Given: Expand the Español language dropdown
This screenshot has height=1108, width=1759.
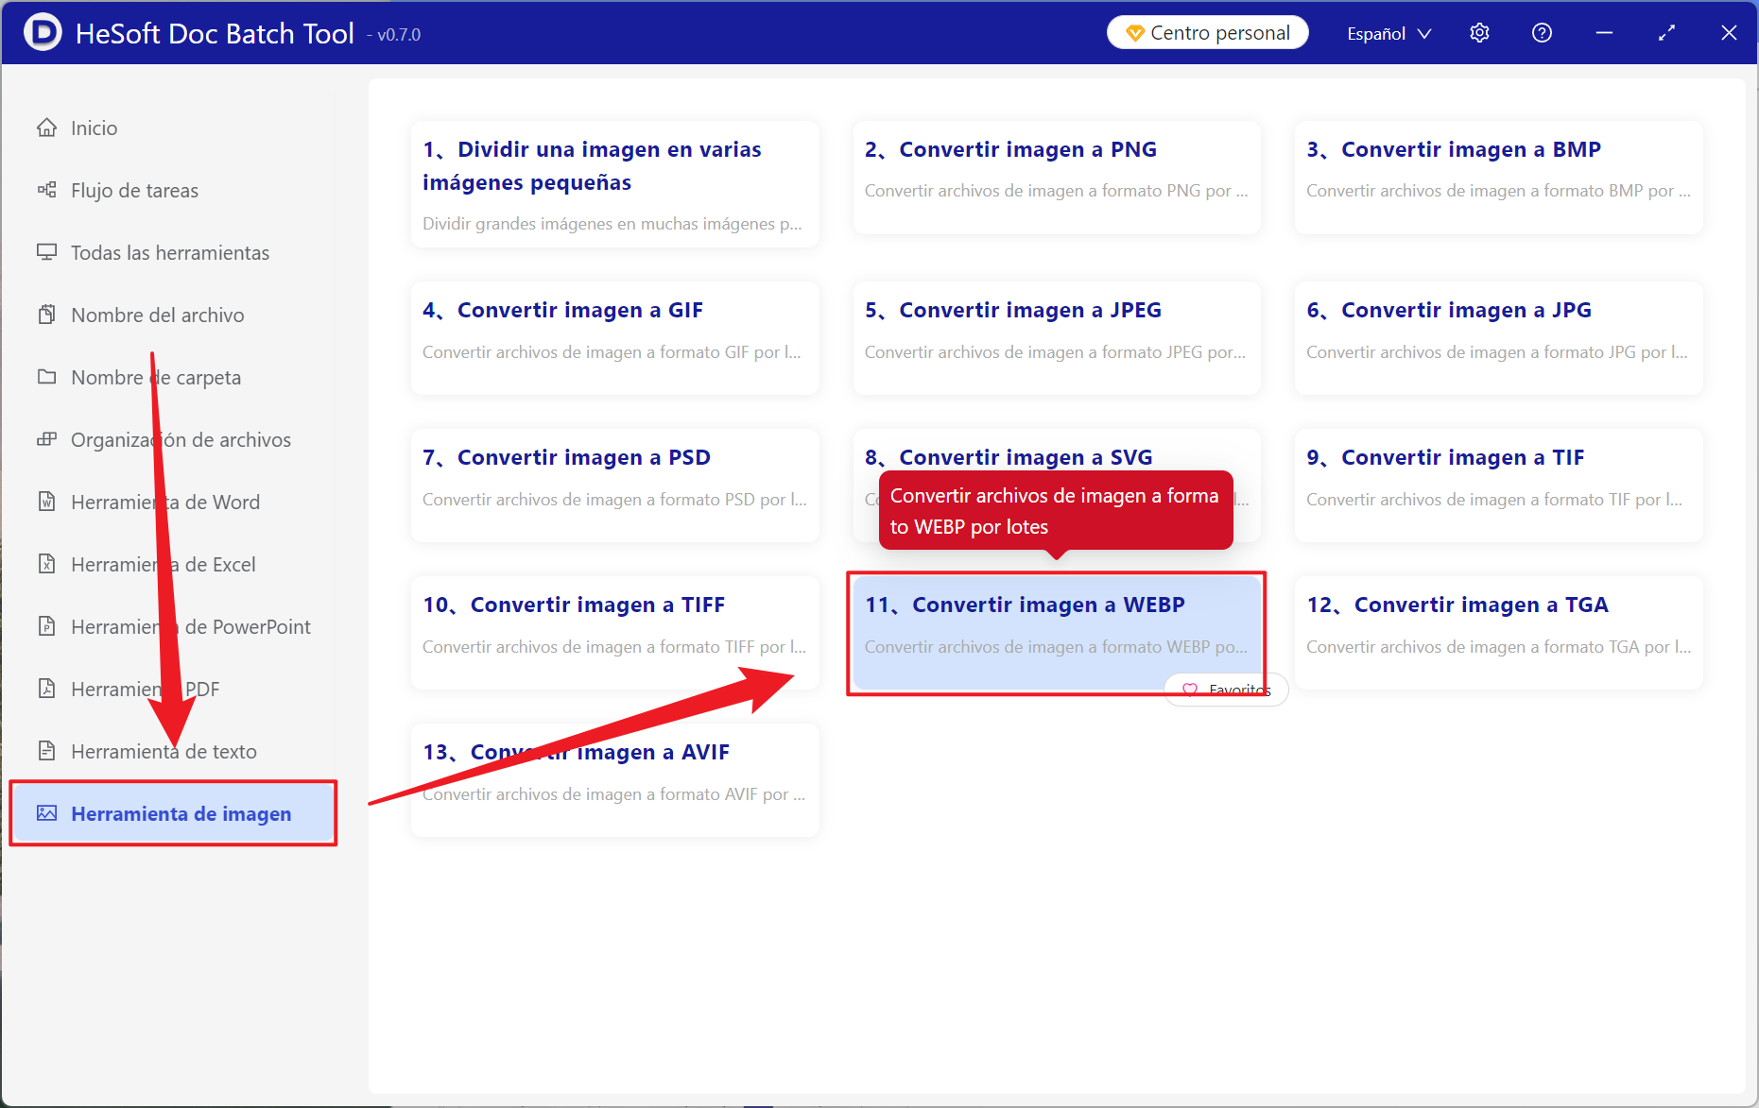Looking at the screenshot, I should [1388, 33].
